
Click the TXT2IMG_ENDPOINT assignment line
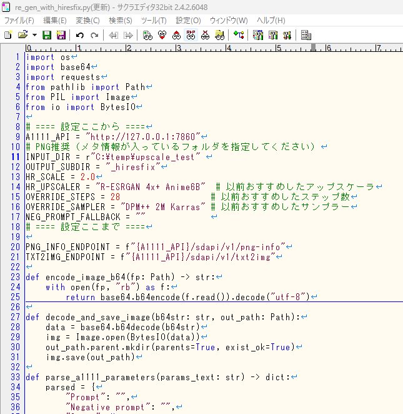coord(151,257)
